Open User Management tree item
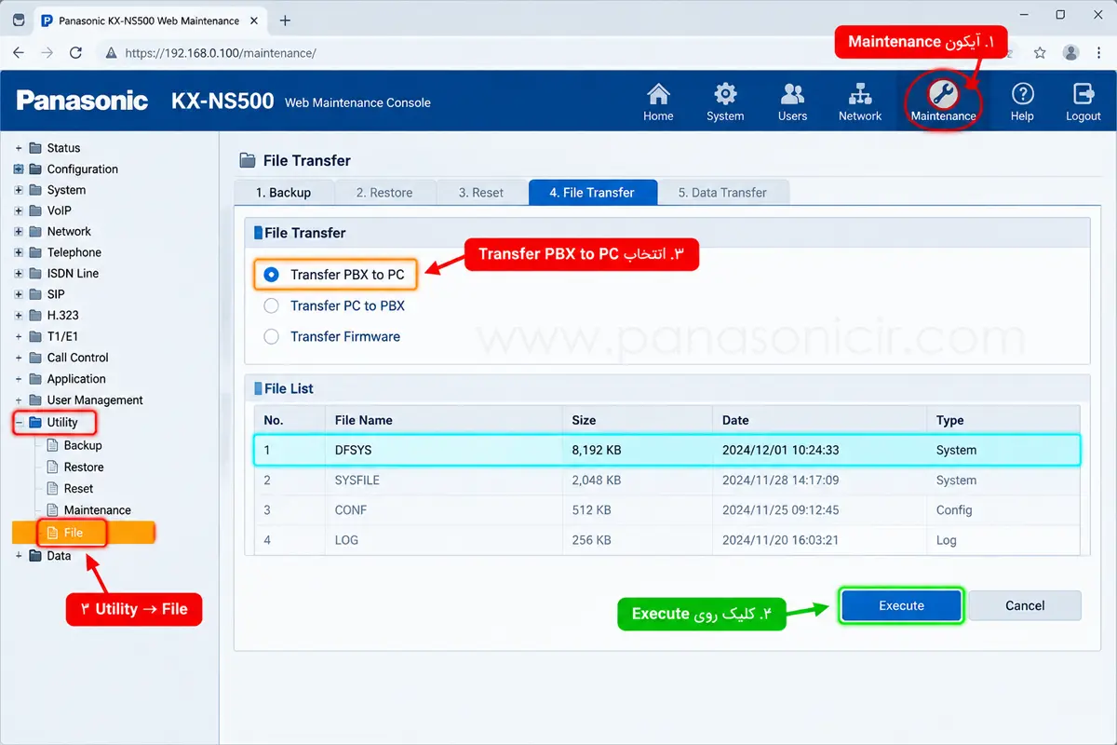 click(95, 400)
